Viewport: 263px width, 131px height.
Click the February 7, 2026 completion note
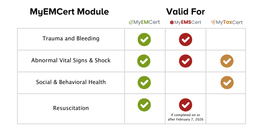coord(185,117)
